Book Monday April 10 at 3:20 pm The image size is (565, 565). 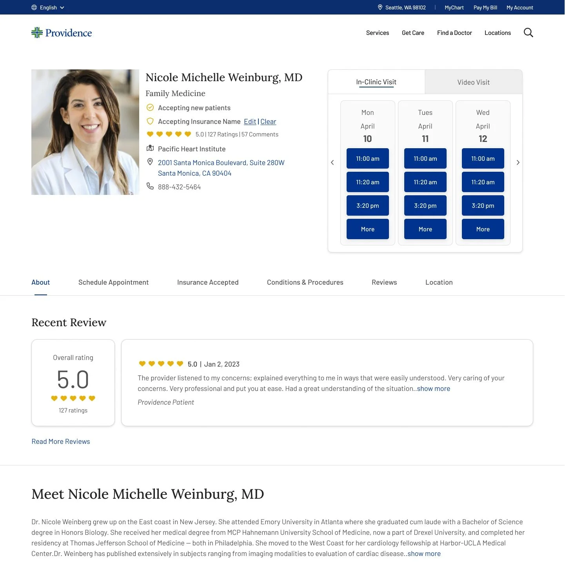(368, 205)
